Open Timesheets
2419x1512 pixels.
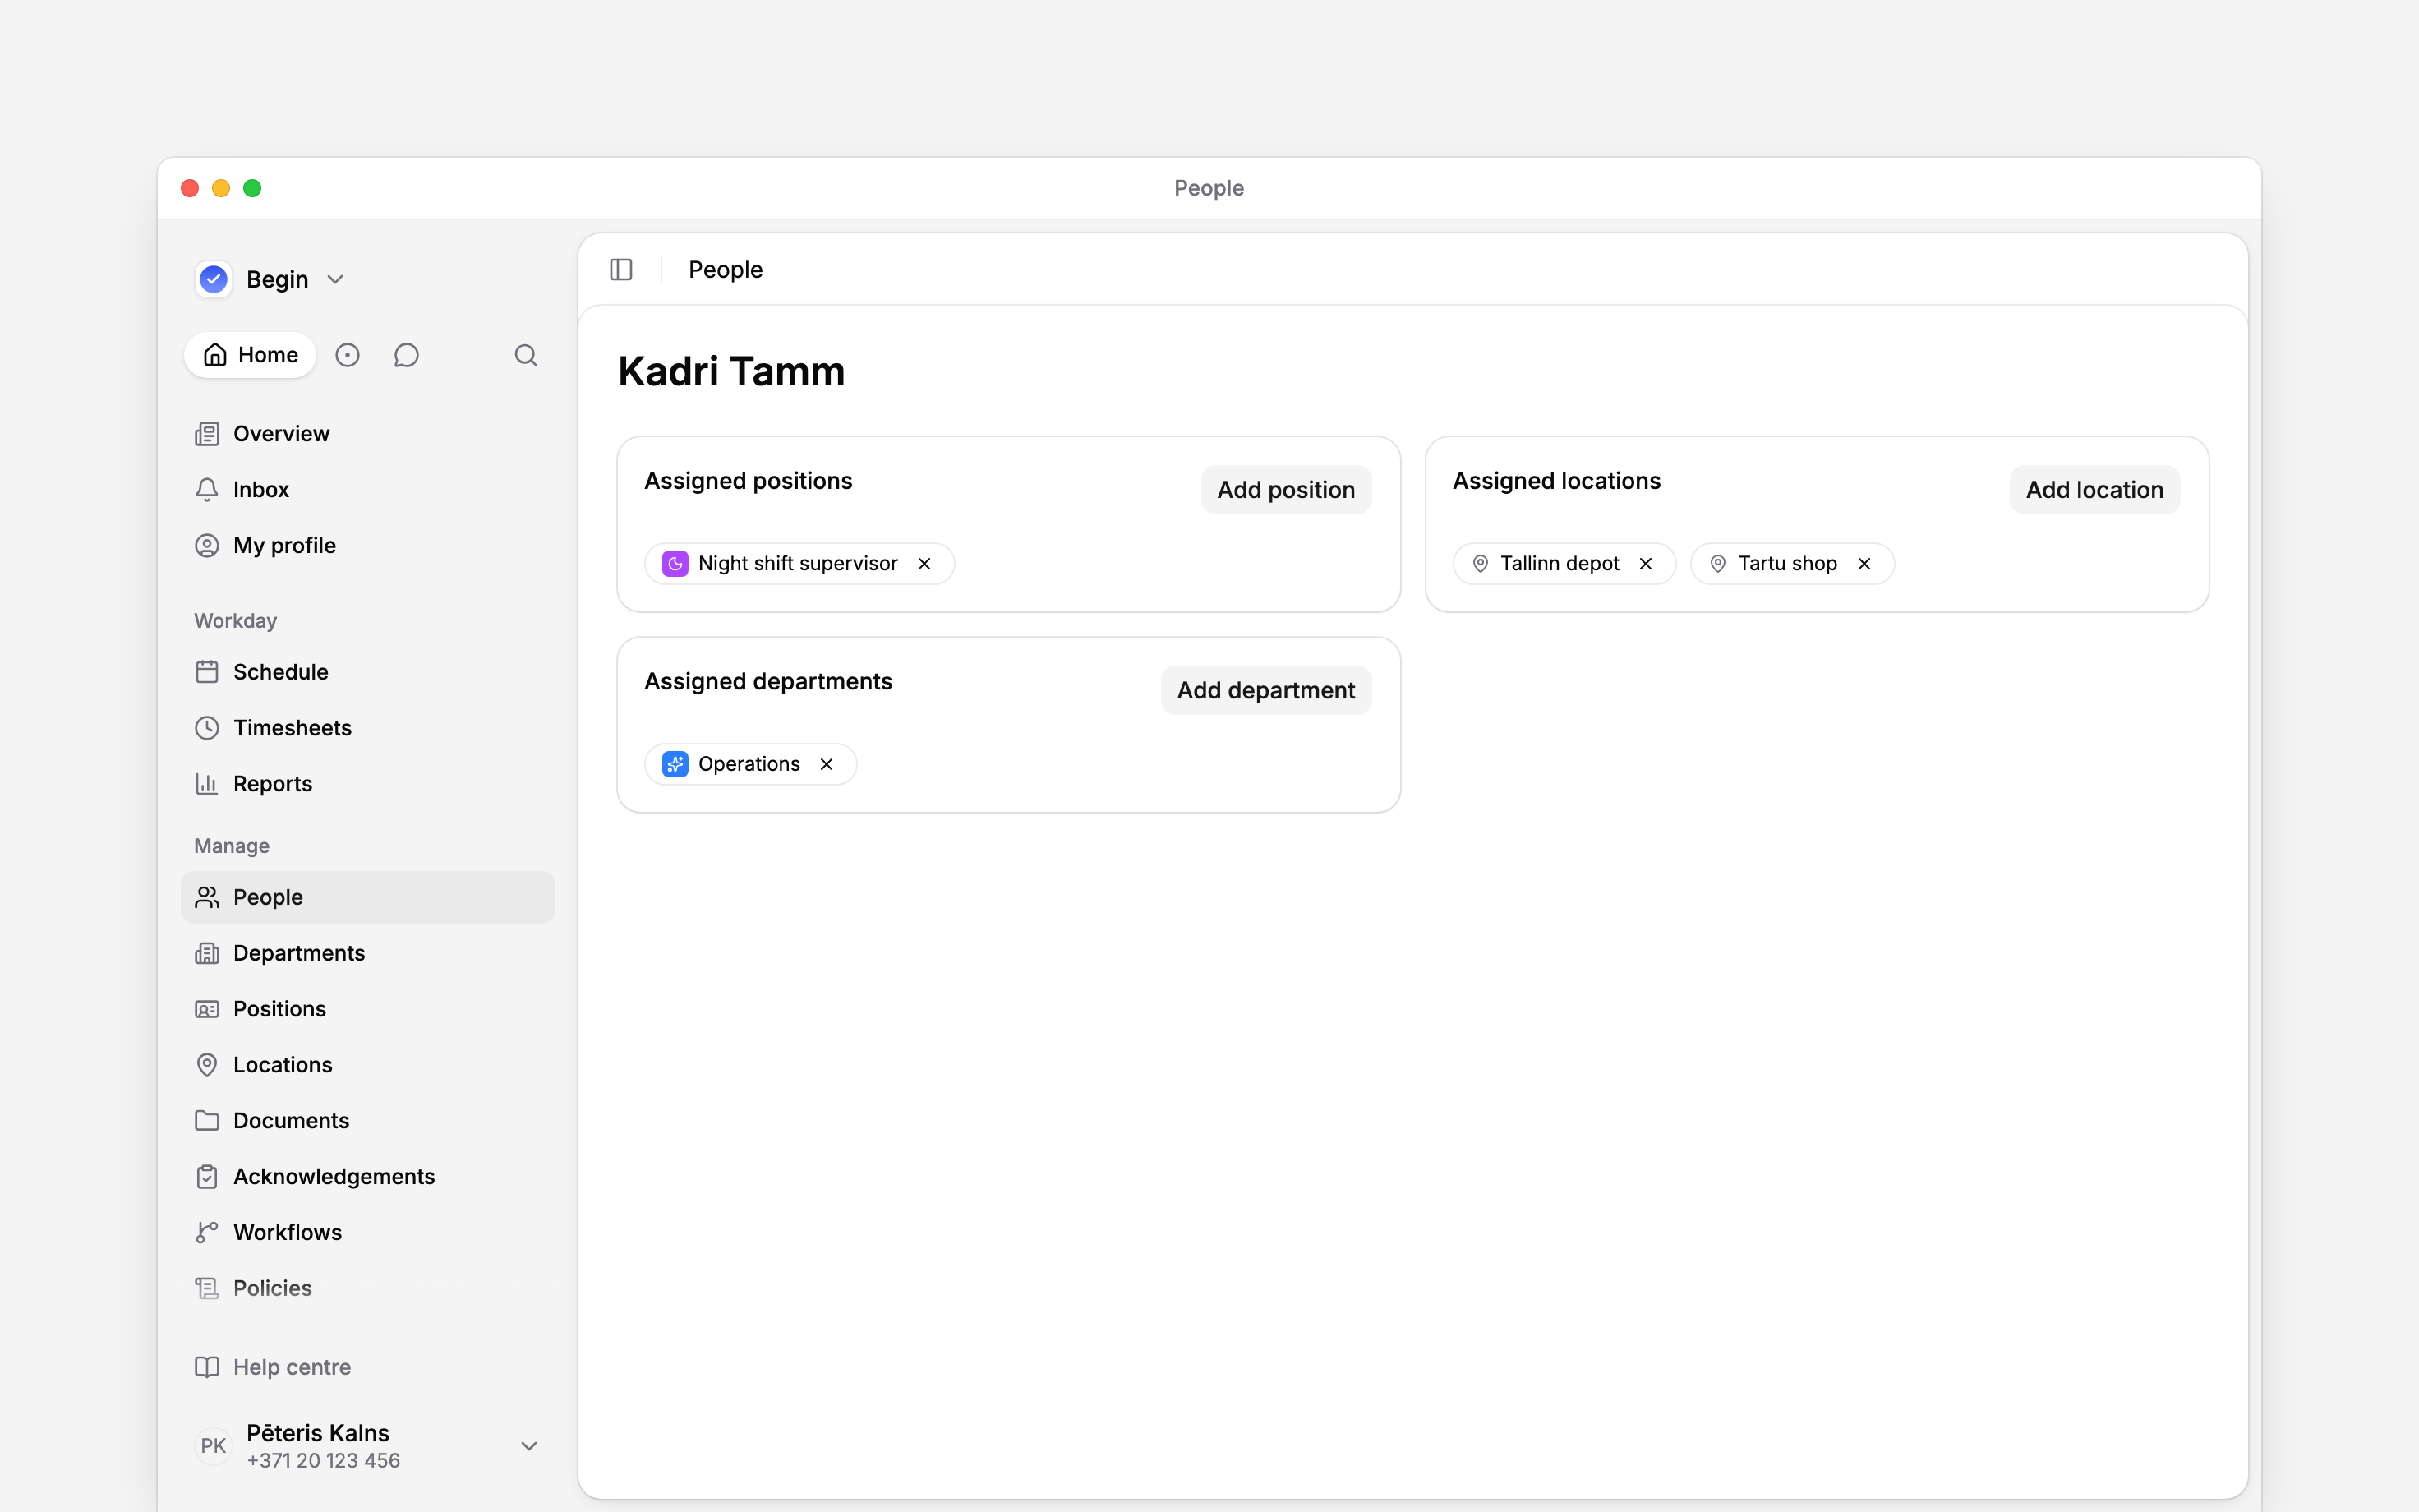click(368, 728)
